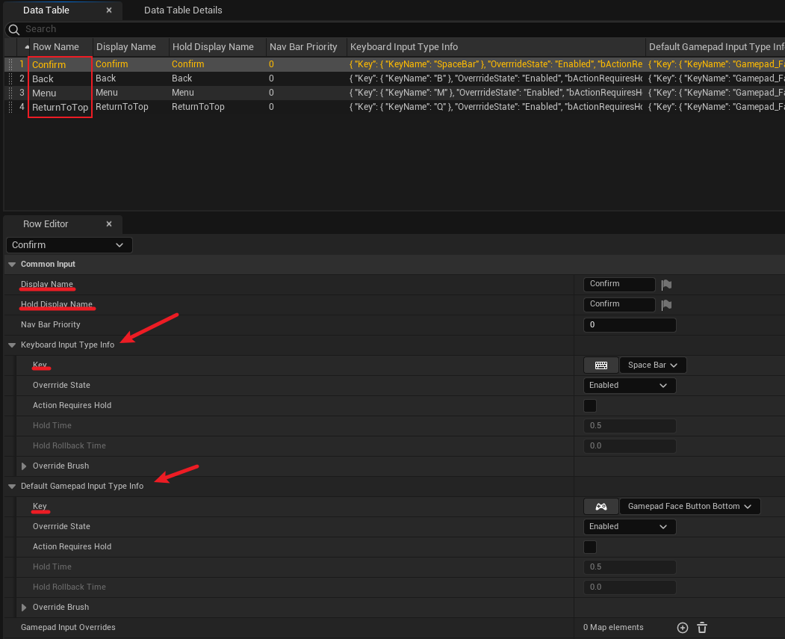The width and height of the screenshot is (785, 639).
Task: Open the Confirm row selector dropdown
Action: tap(69, 245)
